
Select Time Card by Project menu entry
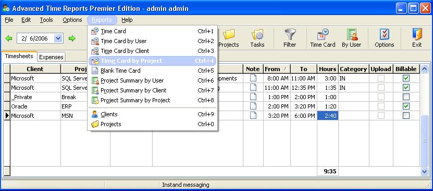(x=153, y=61)
